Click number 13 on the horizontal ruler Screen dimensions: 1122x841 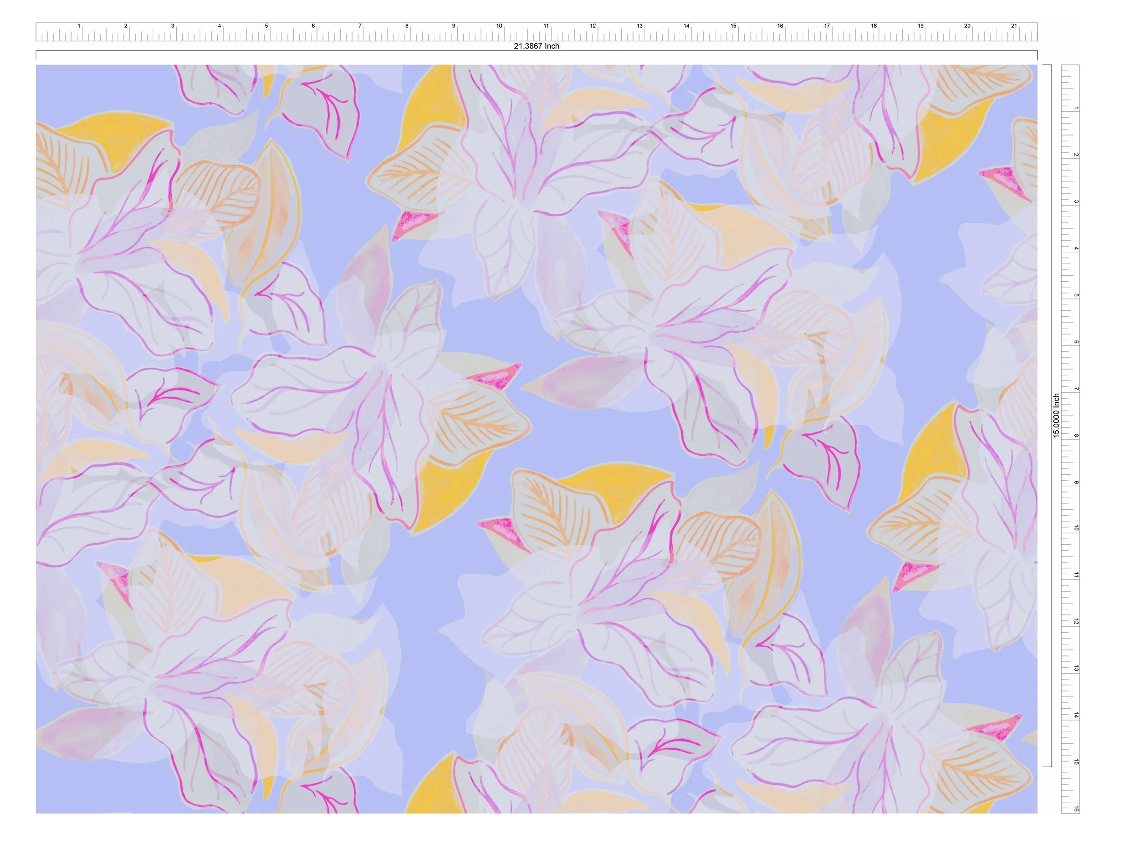[640, 26]
